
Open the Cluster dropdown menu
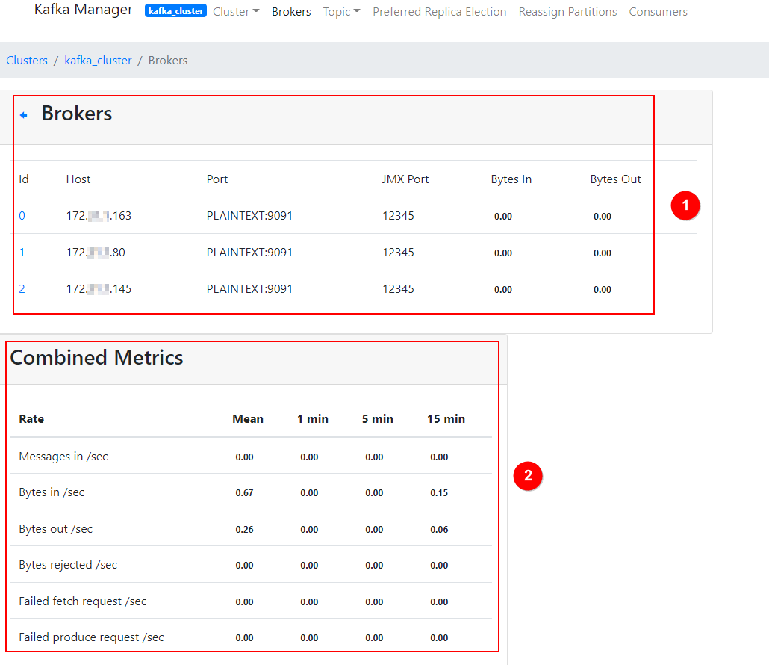(236, 12)
